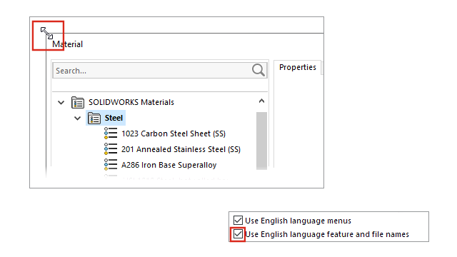This screenshot has height=257, width=457.
Task: Toggle Use English language menus checkbox
Action: [x=238, y=221]
